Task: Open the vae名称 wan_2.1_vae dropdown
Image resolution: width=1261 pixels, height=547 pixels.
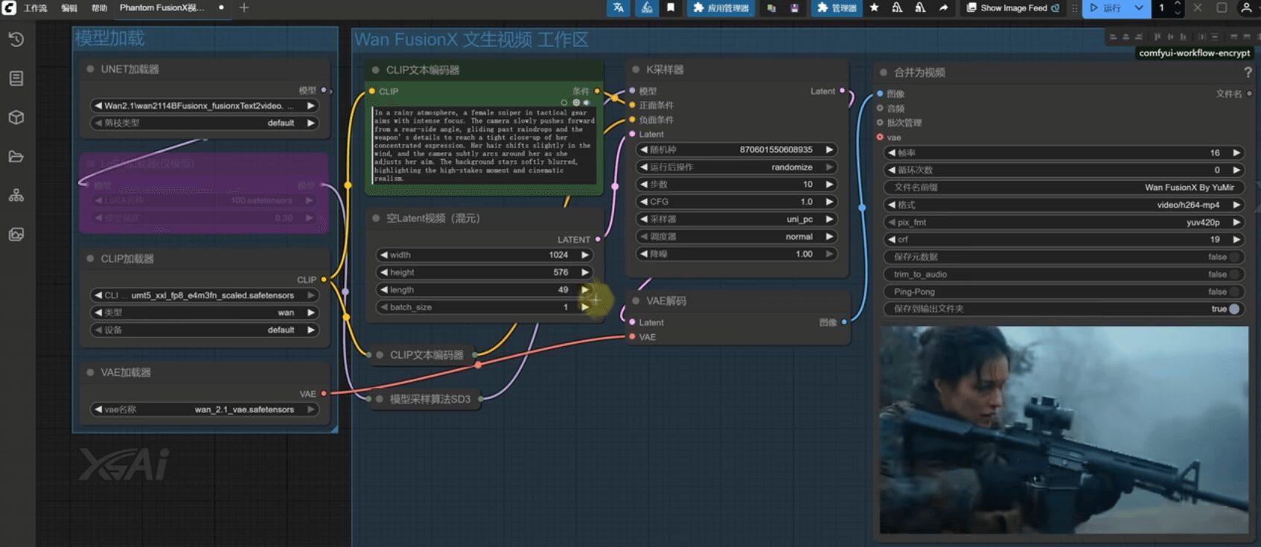Action: pos(204,409)
